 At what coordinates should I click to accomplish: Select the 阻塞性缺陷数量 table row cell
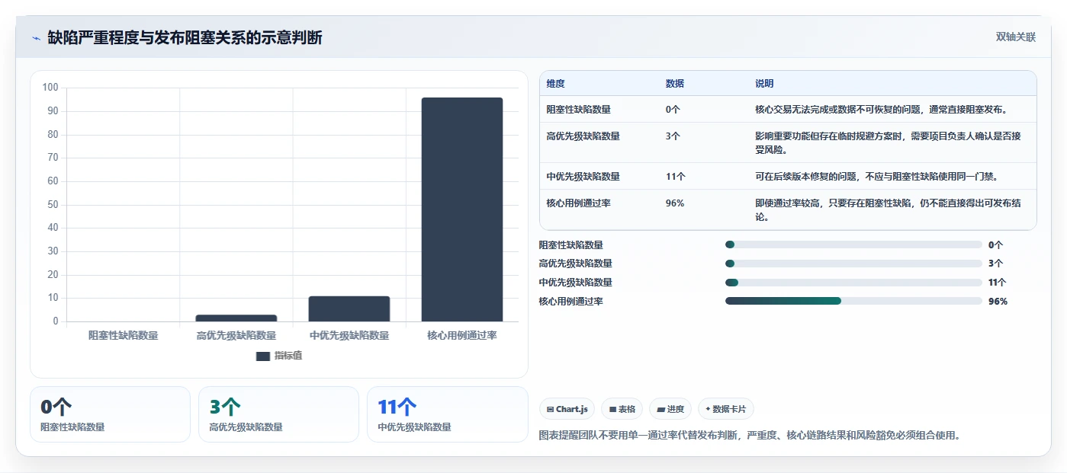pos(578,110)
